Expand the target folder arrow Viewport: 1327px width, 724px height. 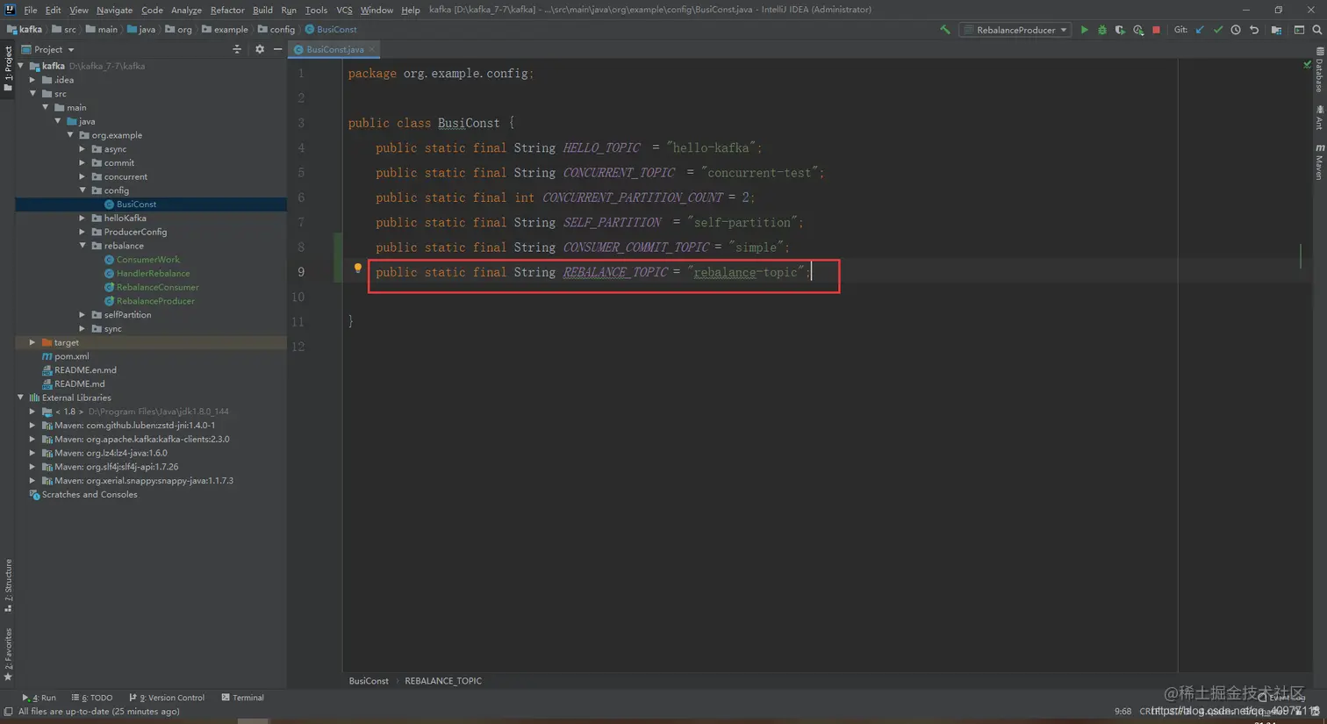33,342
